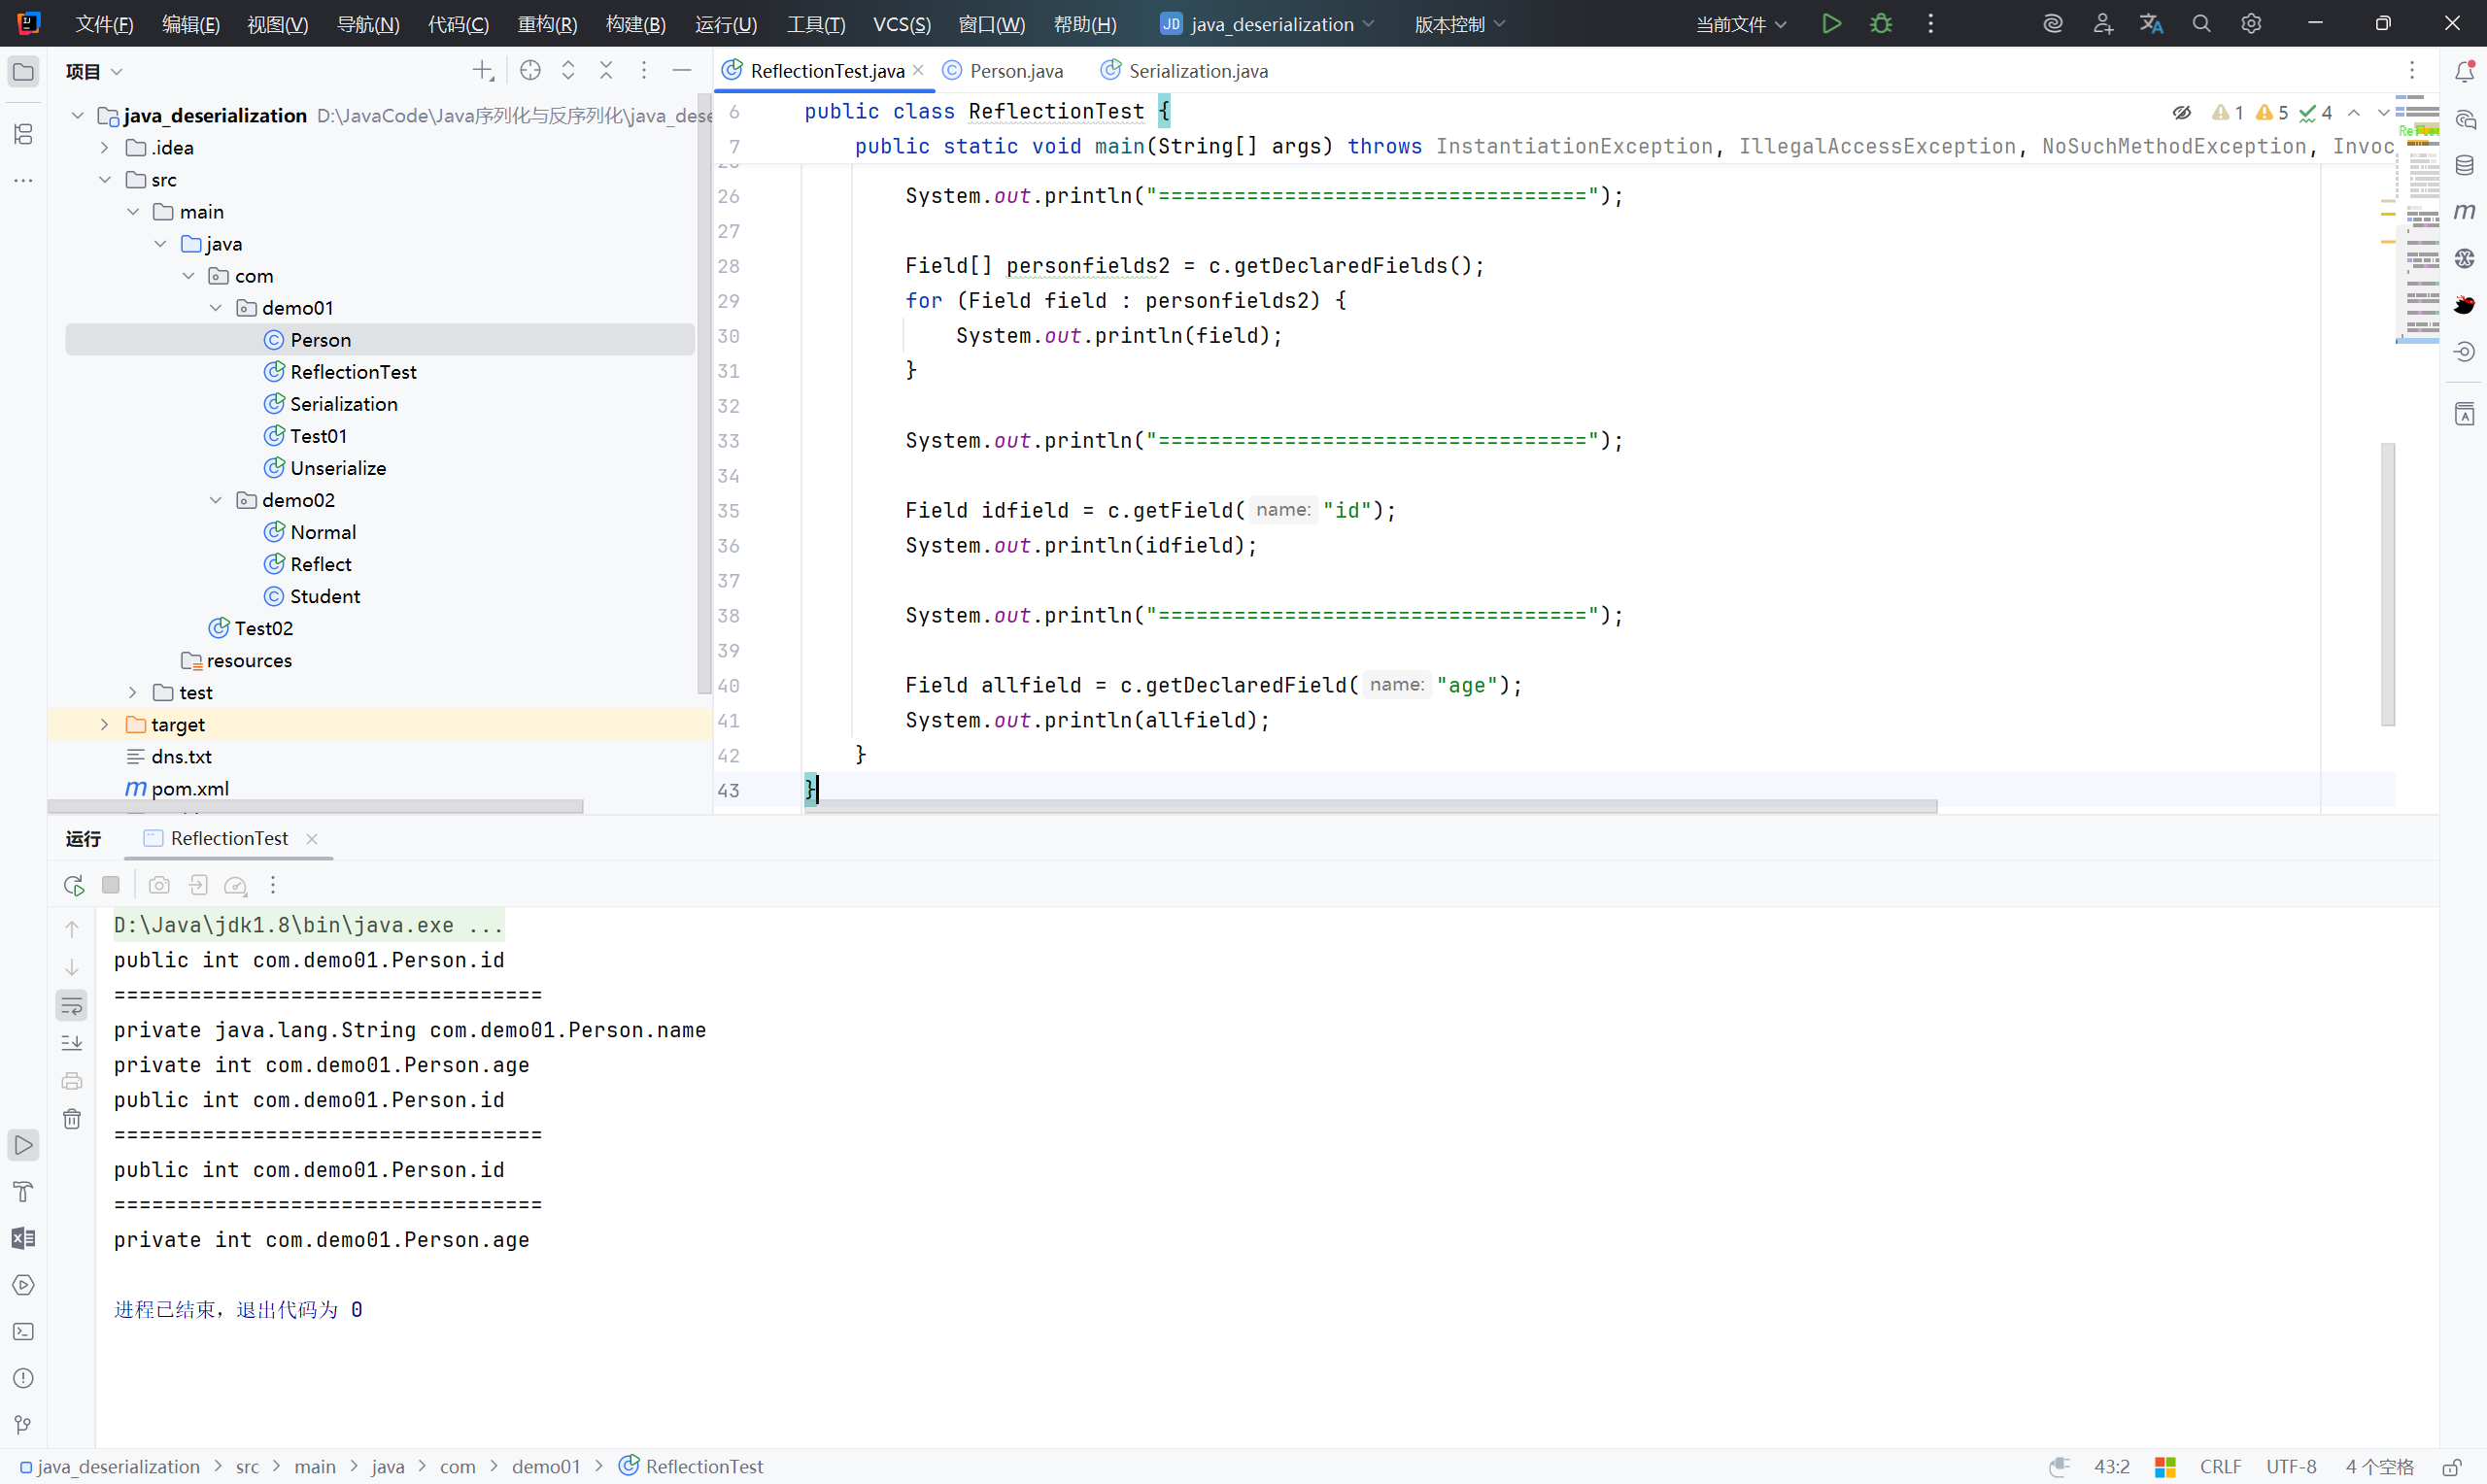Screen dimensions: 2487x1484
Task: Toggle scroll to end of console
Action: 72,1043
